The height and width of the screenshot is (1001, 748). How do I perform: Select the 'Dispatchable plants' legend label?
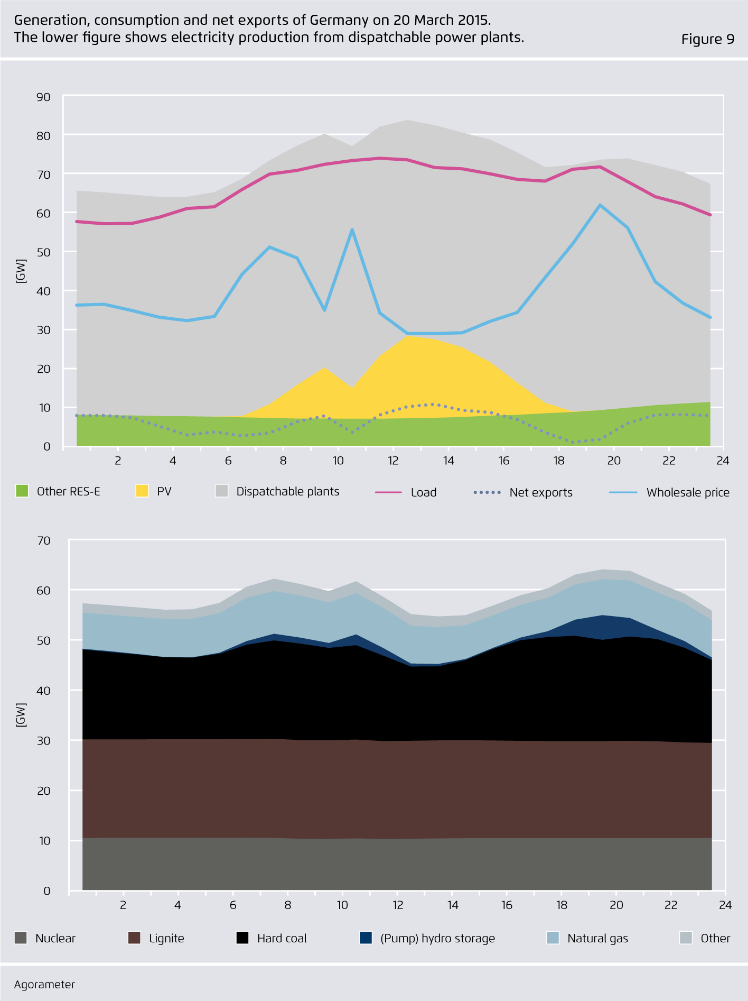[288, 491]
